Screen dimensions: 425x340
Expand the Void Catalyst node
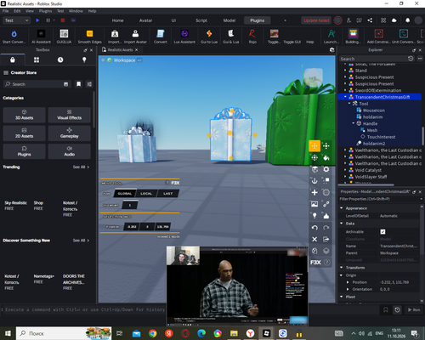[345, 170]
